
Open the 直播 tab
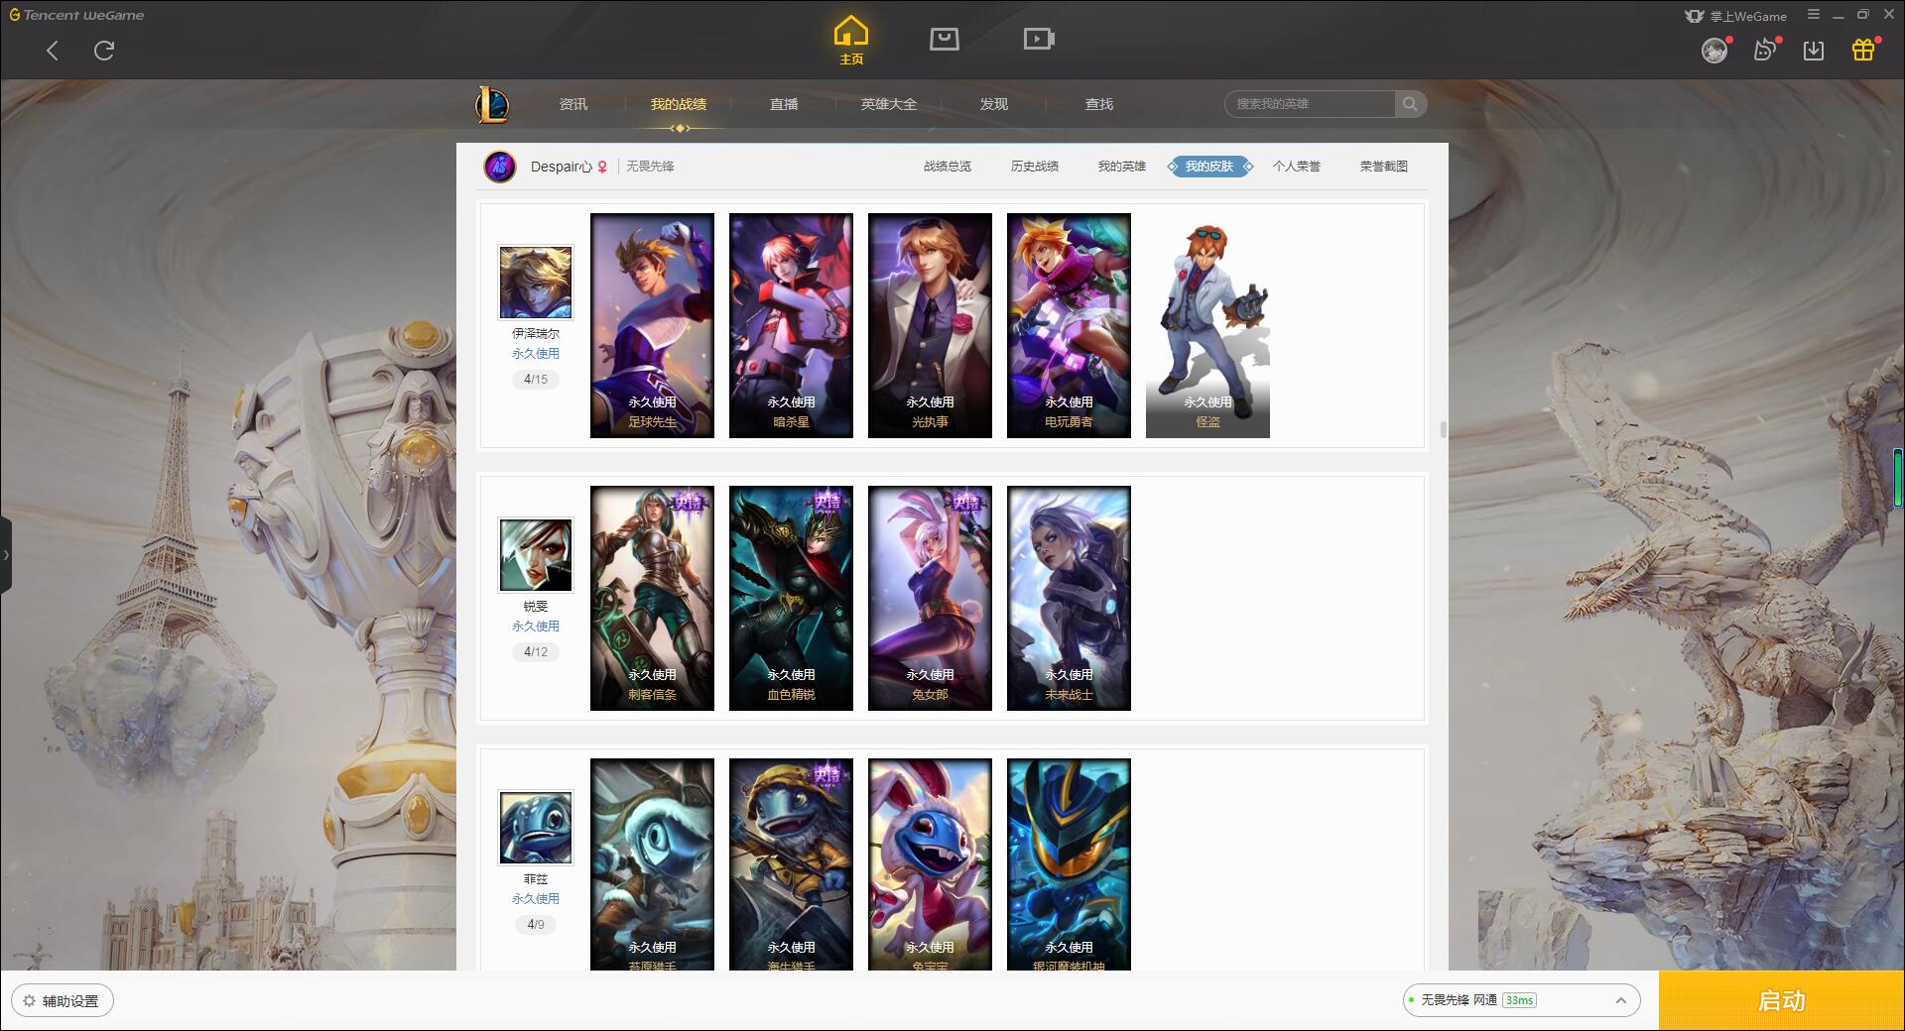click(784, 104)
